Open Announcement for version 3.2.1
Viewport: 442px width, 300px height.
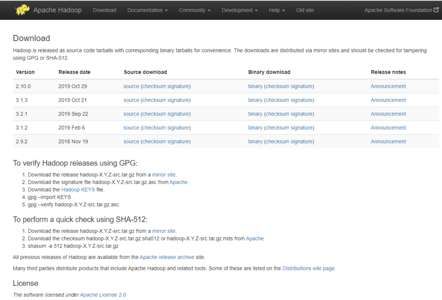coord(389,114)
